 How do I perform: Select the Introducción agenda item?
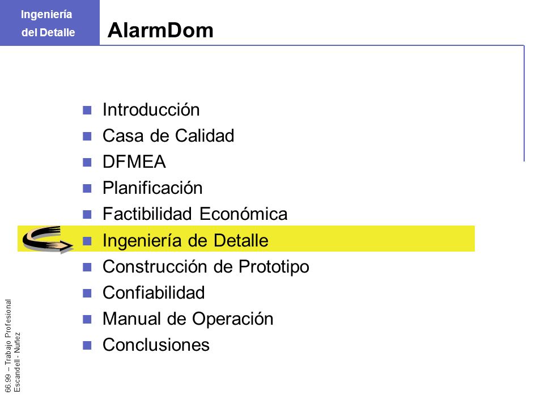151,110
